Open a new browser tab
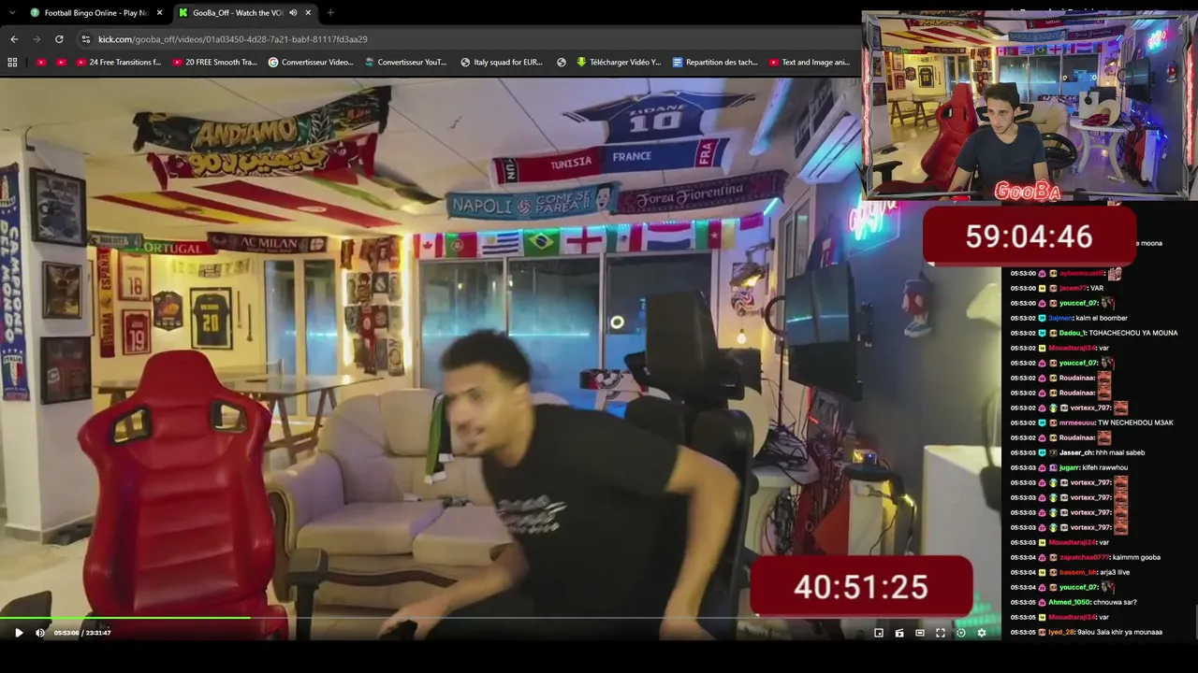Image resolution: width=1198 pixels, height=673 pixels. click(x=330, y=13)
